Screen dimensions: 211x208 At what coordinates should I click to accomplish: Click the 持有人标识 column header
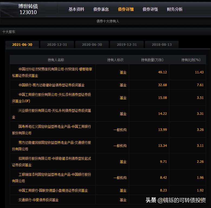point(115,60)
